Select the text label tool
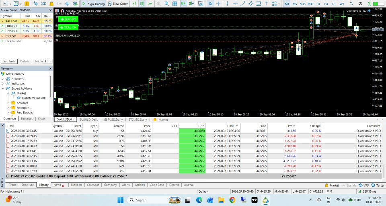The image size is (386, 206). click(267, 4)
